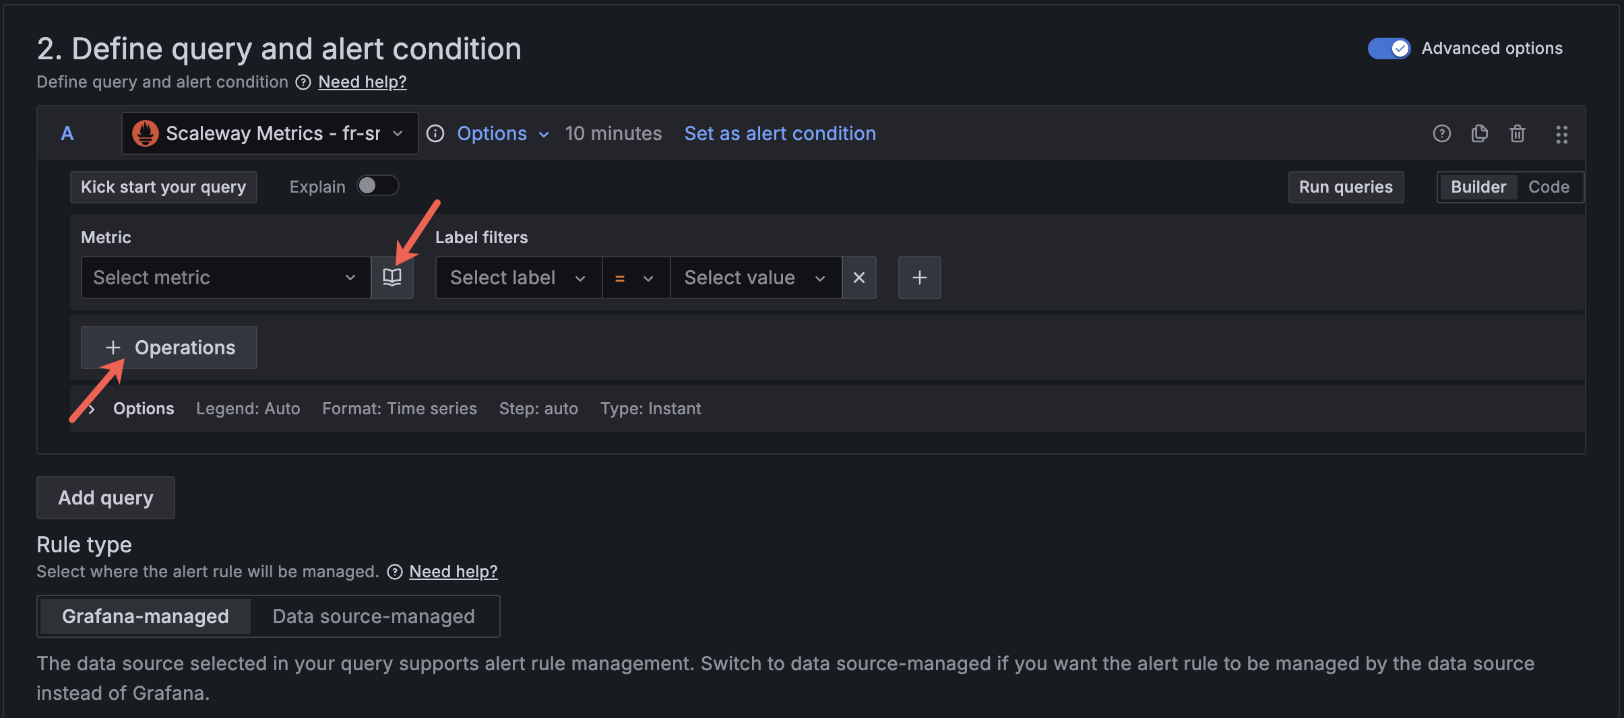
Task: Select the Builder tab
Action: point(1478,187)
